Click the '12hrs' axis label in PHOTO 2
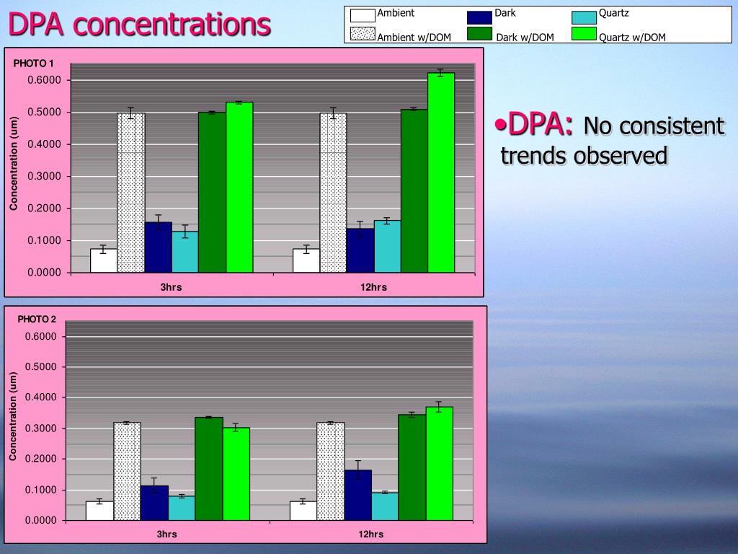The width and height of the screenshot is (738, 554). [x=371, y=535]
